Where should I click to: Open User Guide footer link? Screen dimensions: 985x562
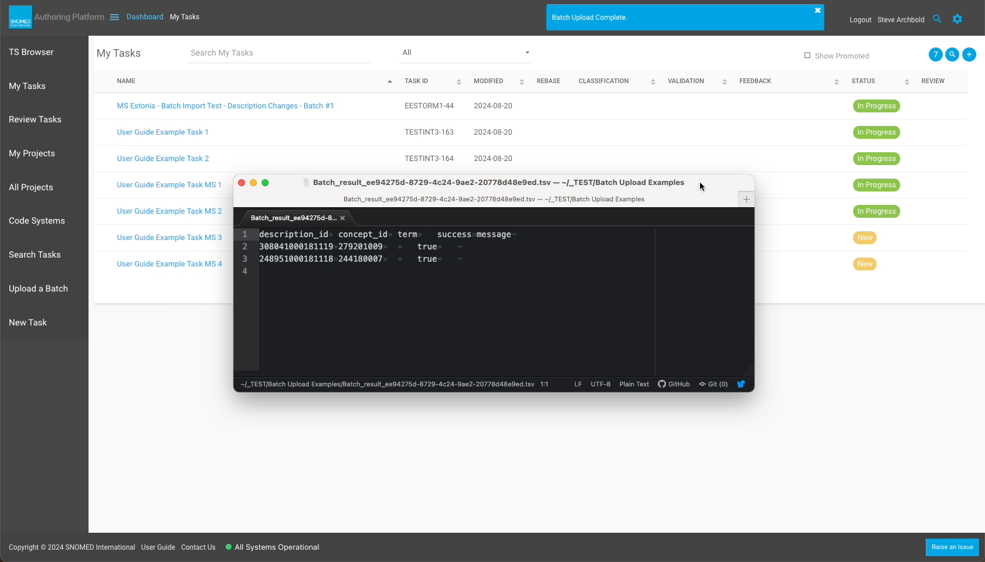click(x=158, y=547)
